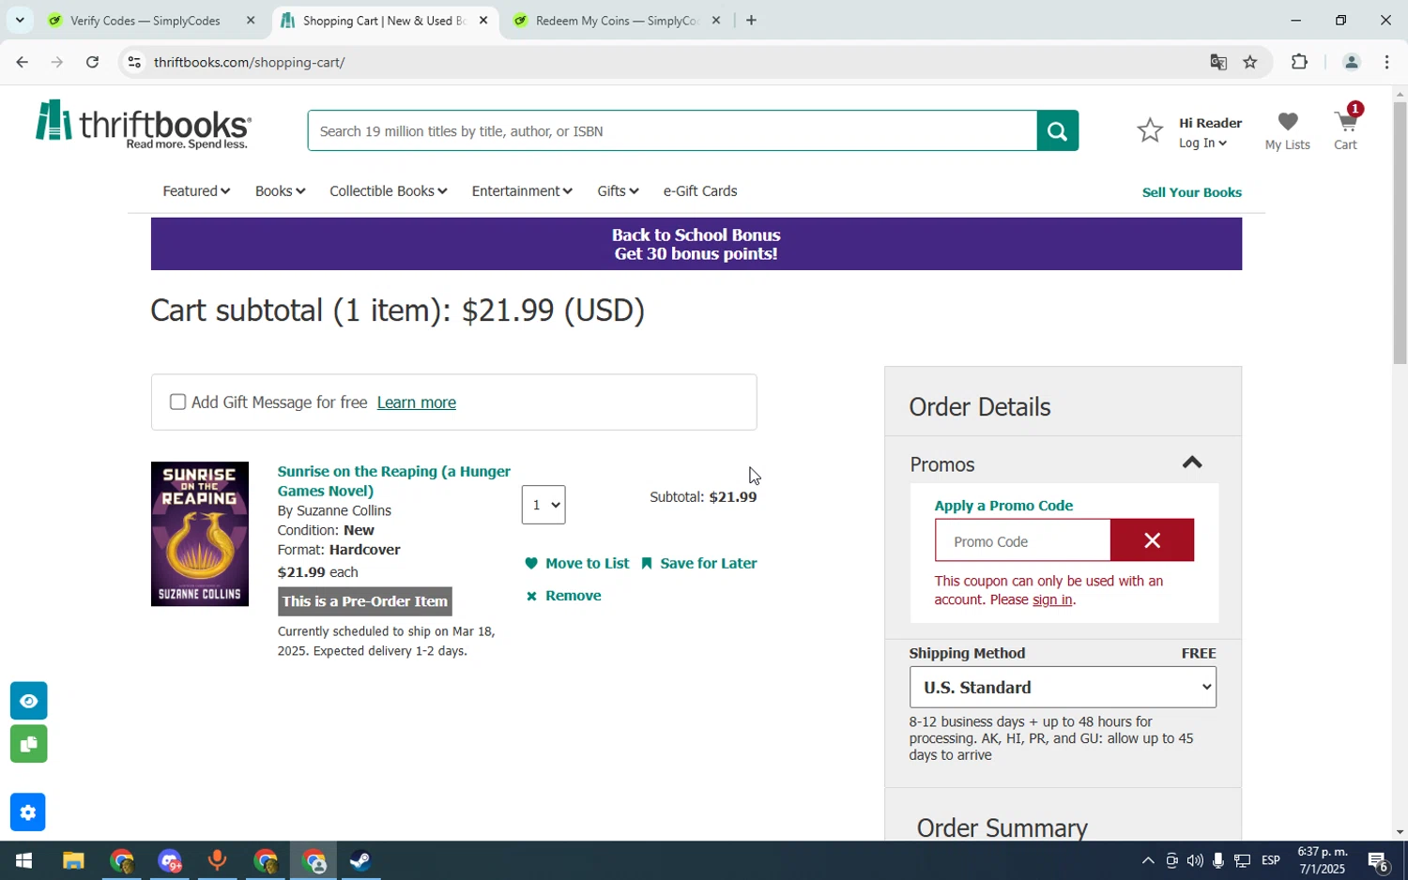Viewport: 1408px width, 880px height.
Task: Expand the Collectible Books menu
Action: coord(388,190)
